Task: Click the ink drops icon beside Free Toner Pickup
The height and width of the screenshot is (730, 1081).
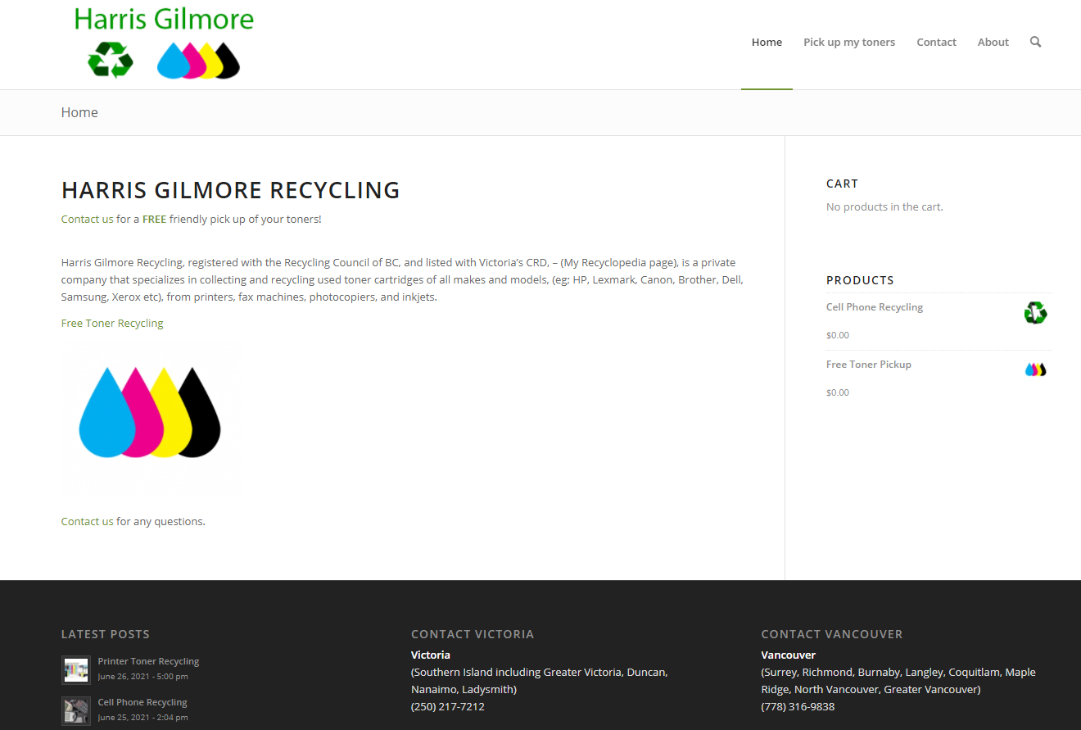Action: (1035, 370)
